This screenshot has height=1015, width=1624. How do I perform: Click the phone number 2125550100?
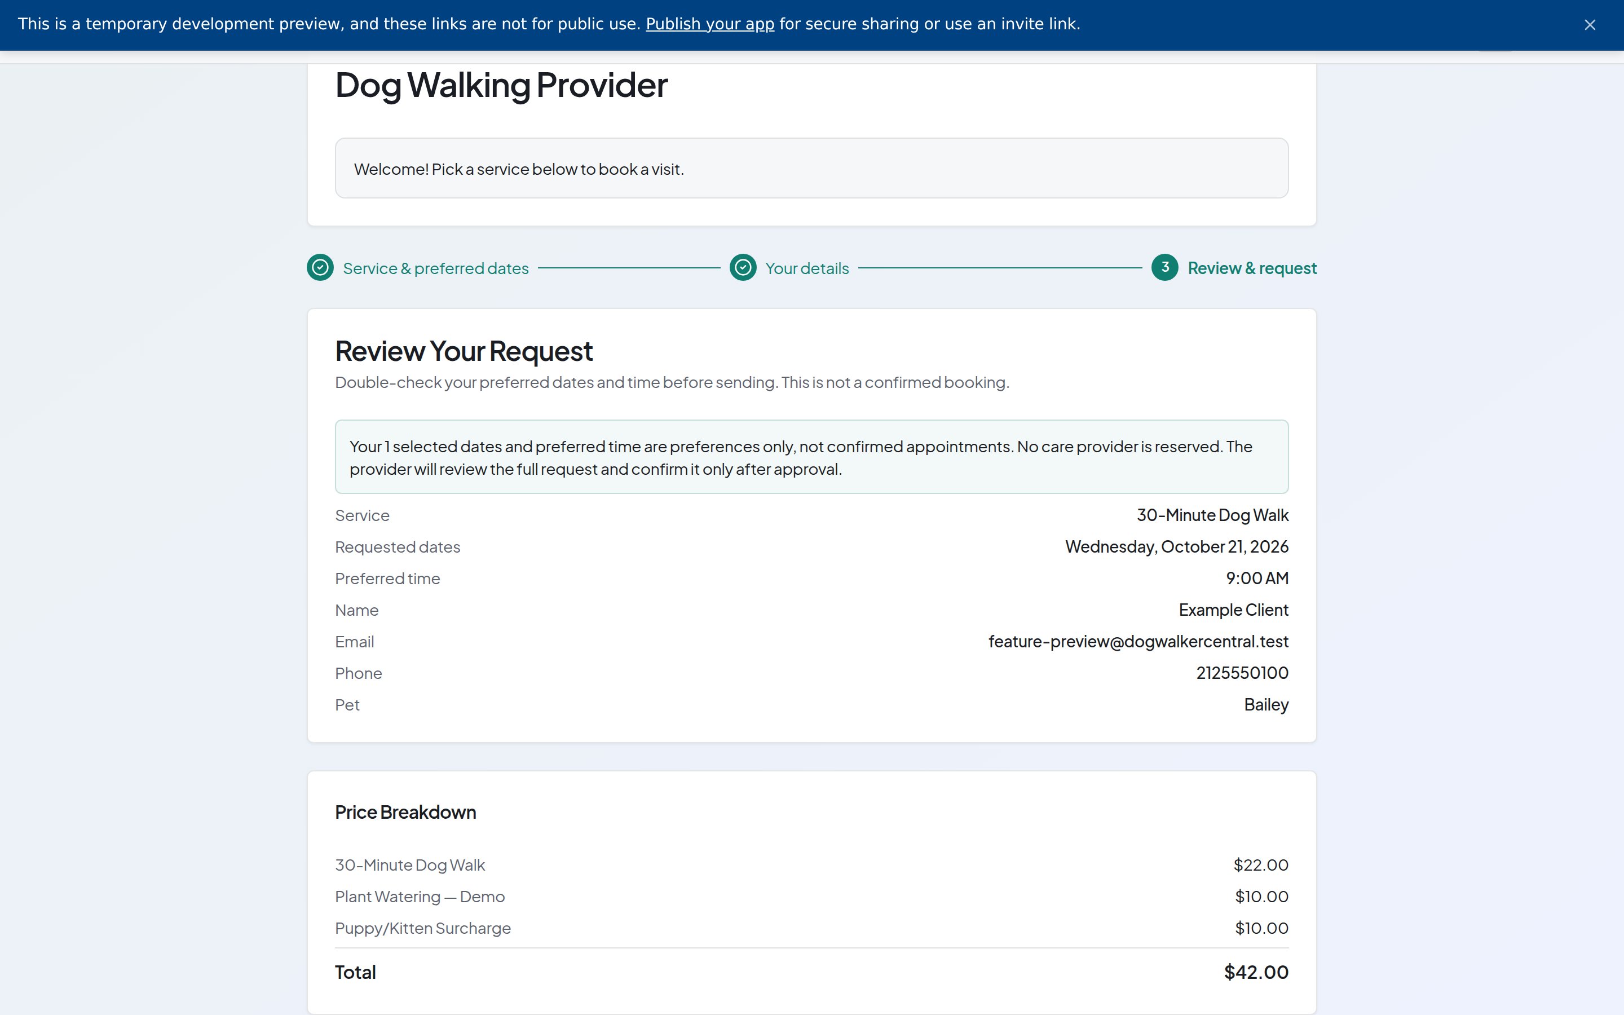coord(1242,673)
